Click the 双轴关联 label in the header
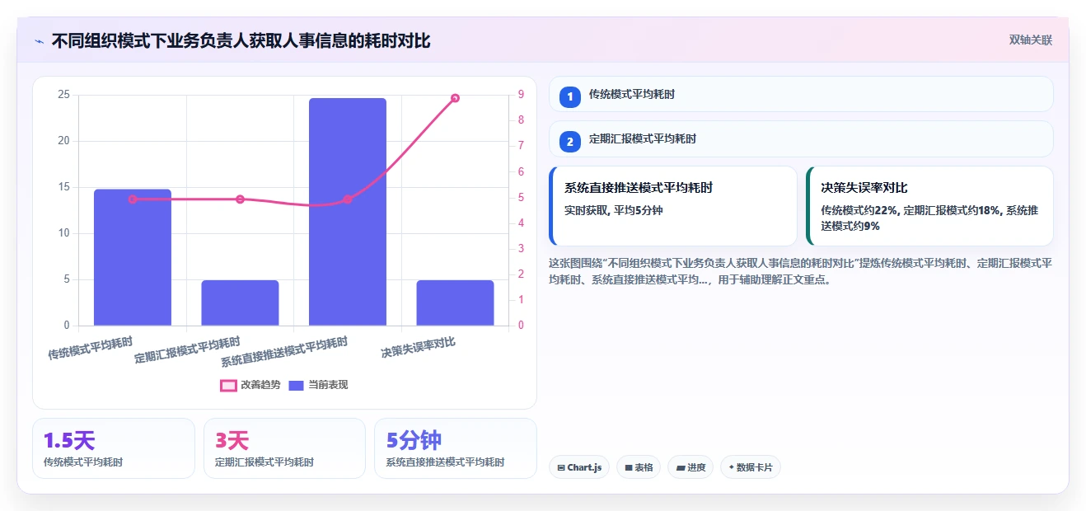Viewport: 1086px width, 511px height. point(1031,40)
